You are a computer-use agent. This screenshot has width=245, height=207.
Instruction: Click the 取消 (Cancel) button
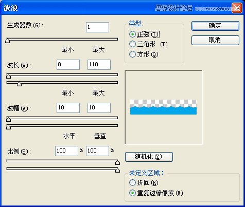coord(215,40)
